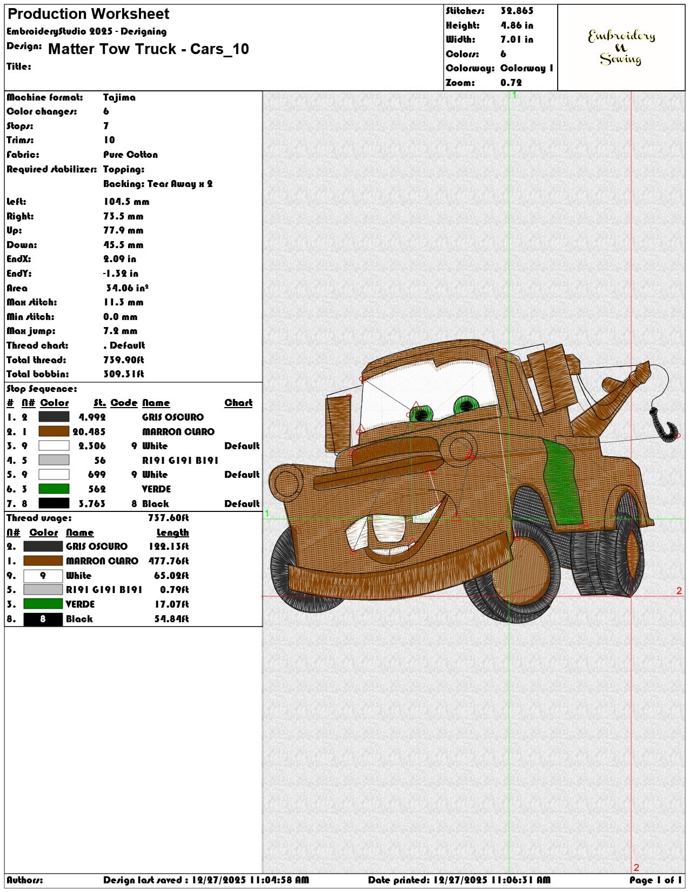
Task: Click the EmbroideryStudio 2025 - Designing text
Action: coord(86,31)
